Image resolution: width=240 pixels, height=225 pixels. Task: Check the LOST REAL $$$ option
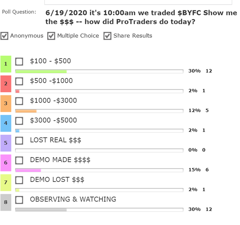(19, 140)
